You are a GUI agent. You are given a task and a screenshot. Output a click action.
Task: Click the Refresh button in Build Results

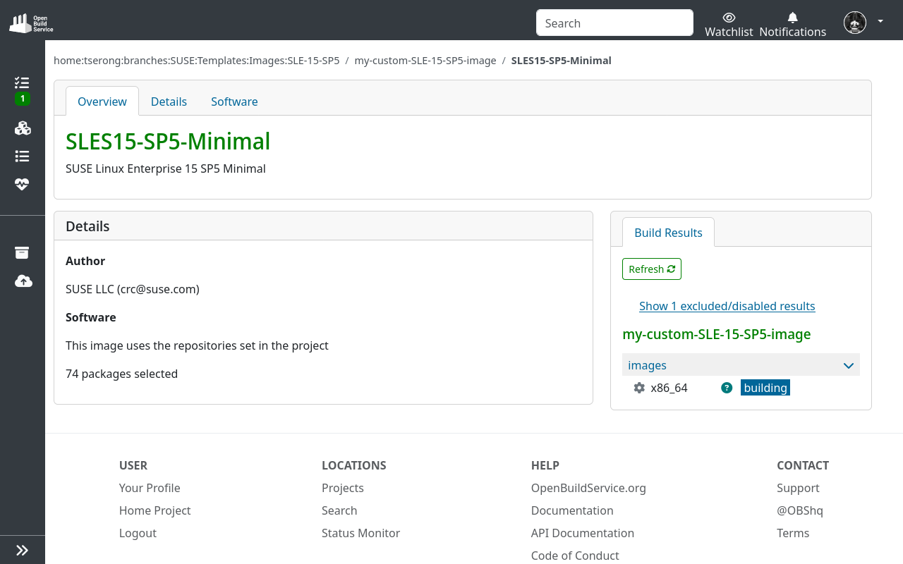pyautogui.click(x=651, y=269)
